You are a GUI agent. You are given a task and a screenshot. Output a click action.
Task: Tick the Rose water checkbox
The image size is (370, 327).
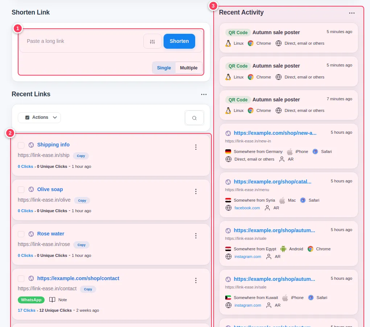click(21, 234)
